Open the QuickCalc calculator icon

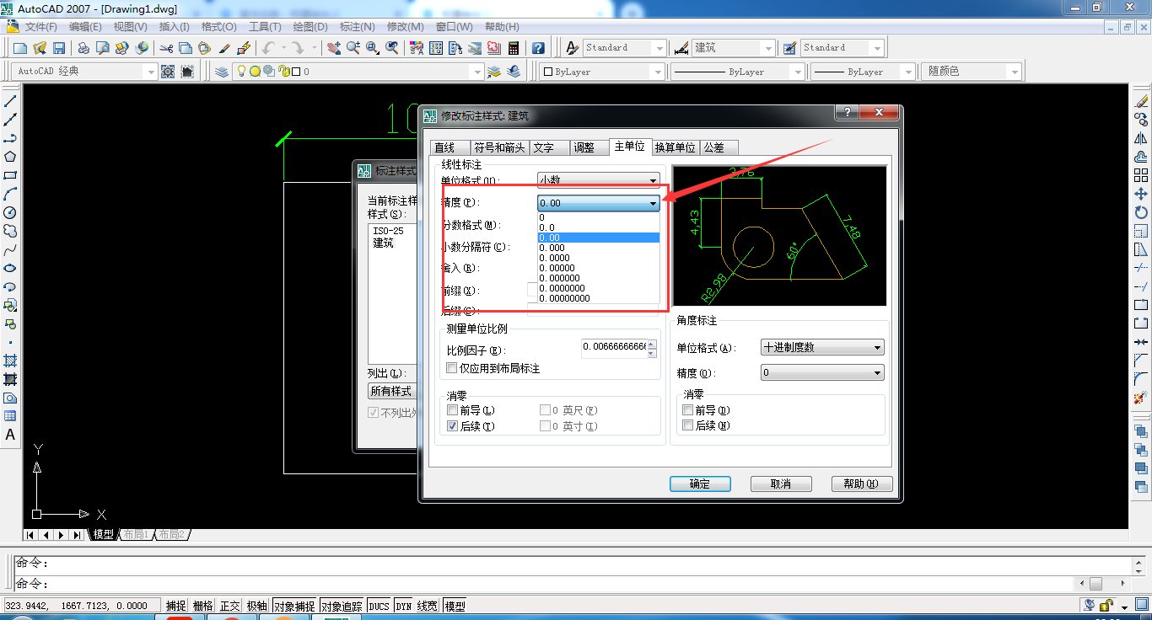514,48
